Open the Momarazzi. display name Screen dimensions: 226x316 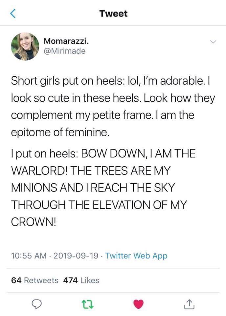click(66, 41)
